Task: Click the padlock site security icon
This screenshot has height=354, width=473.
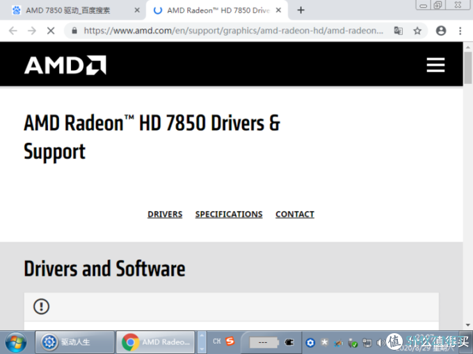Action: point(74,31)
